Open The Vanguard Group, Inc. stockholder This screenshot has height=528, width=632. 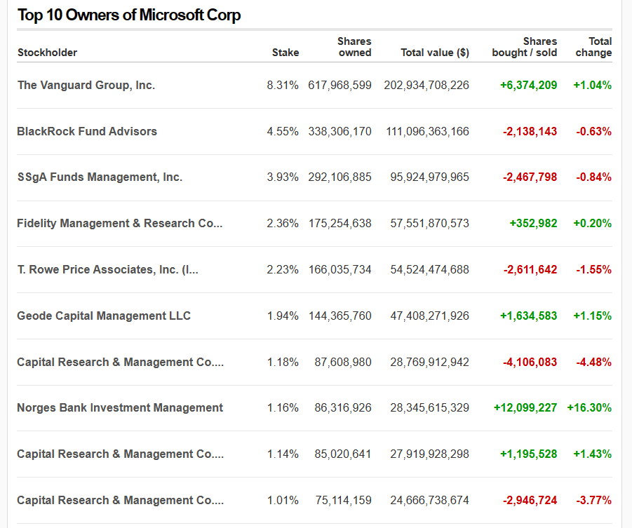(x=86, y=85)
